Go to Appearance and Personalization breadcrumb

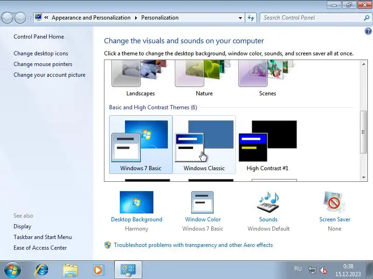click(91, 18)
